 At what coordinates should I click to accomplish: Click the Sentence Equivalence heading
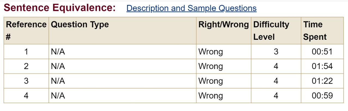point(60,8)
